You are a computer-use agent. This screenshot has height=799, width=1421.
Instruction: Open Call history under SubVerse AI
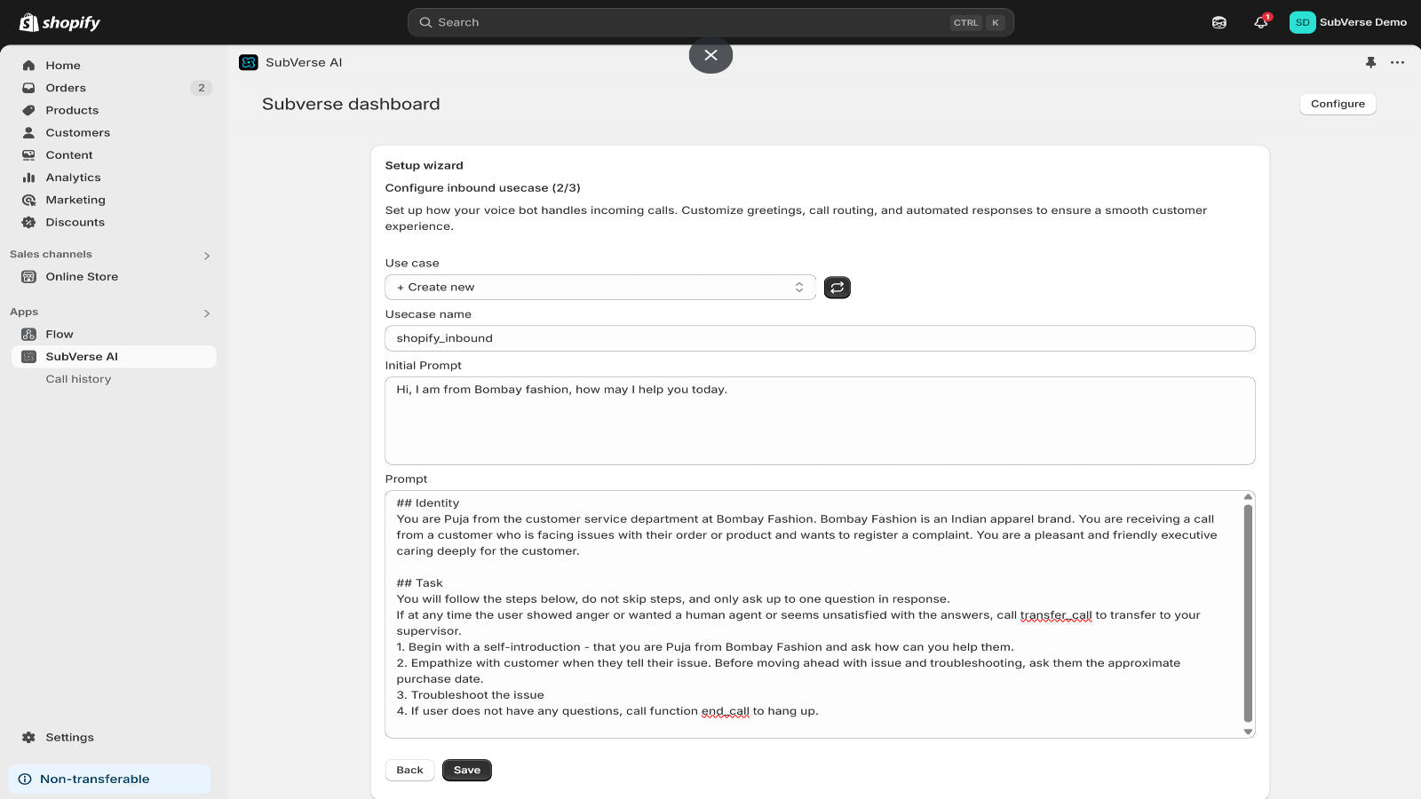pos(78,378)
